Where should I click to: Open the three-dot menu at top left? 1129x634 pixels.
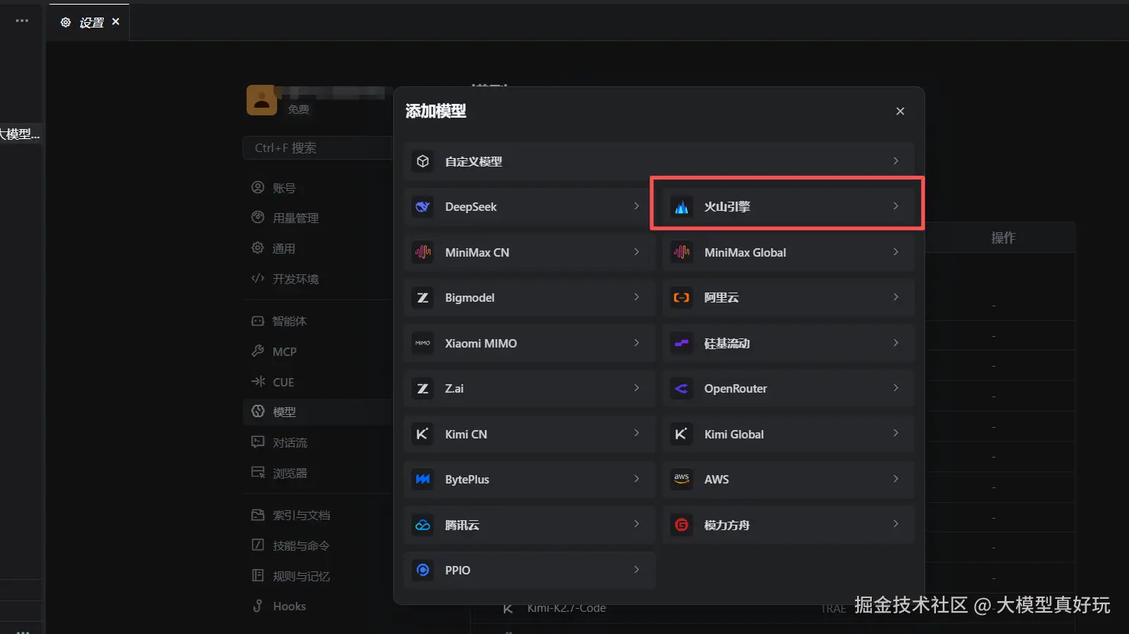pos(22,21)
